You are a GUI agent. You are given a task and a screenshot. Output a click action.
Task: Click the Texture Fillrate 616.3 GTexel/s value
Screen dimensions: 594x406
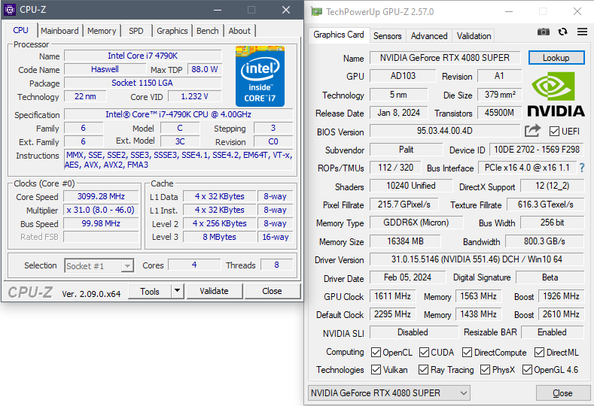click(x=546, y=205)
